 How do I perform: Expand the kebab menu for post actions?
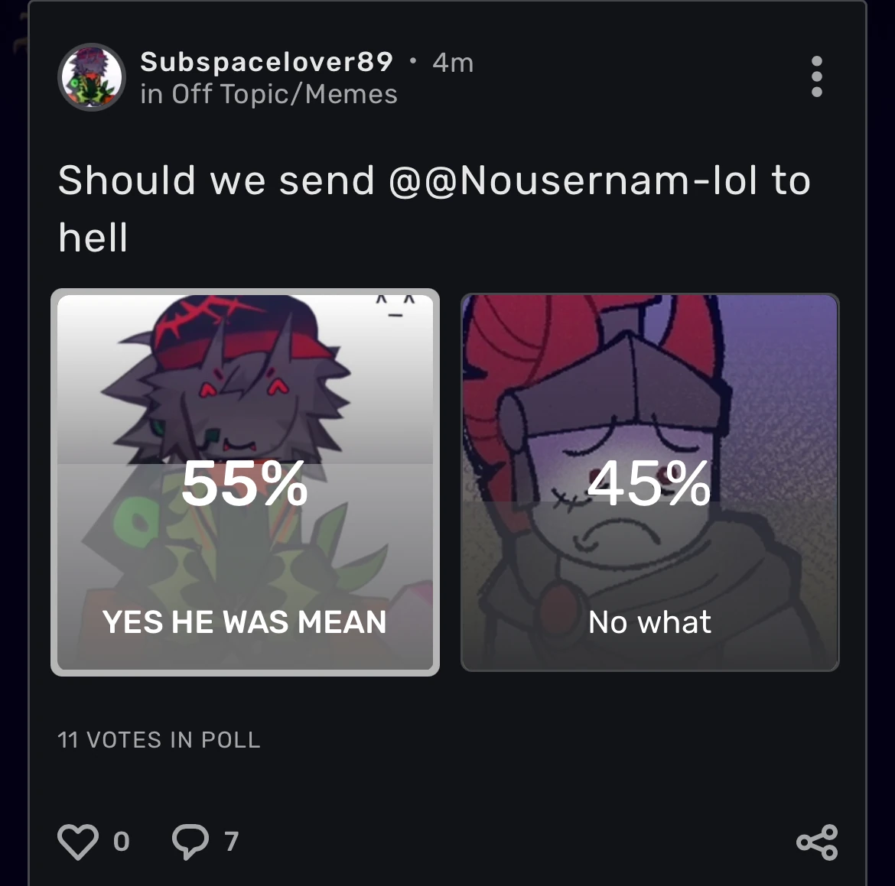(x=816, y=76)
